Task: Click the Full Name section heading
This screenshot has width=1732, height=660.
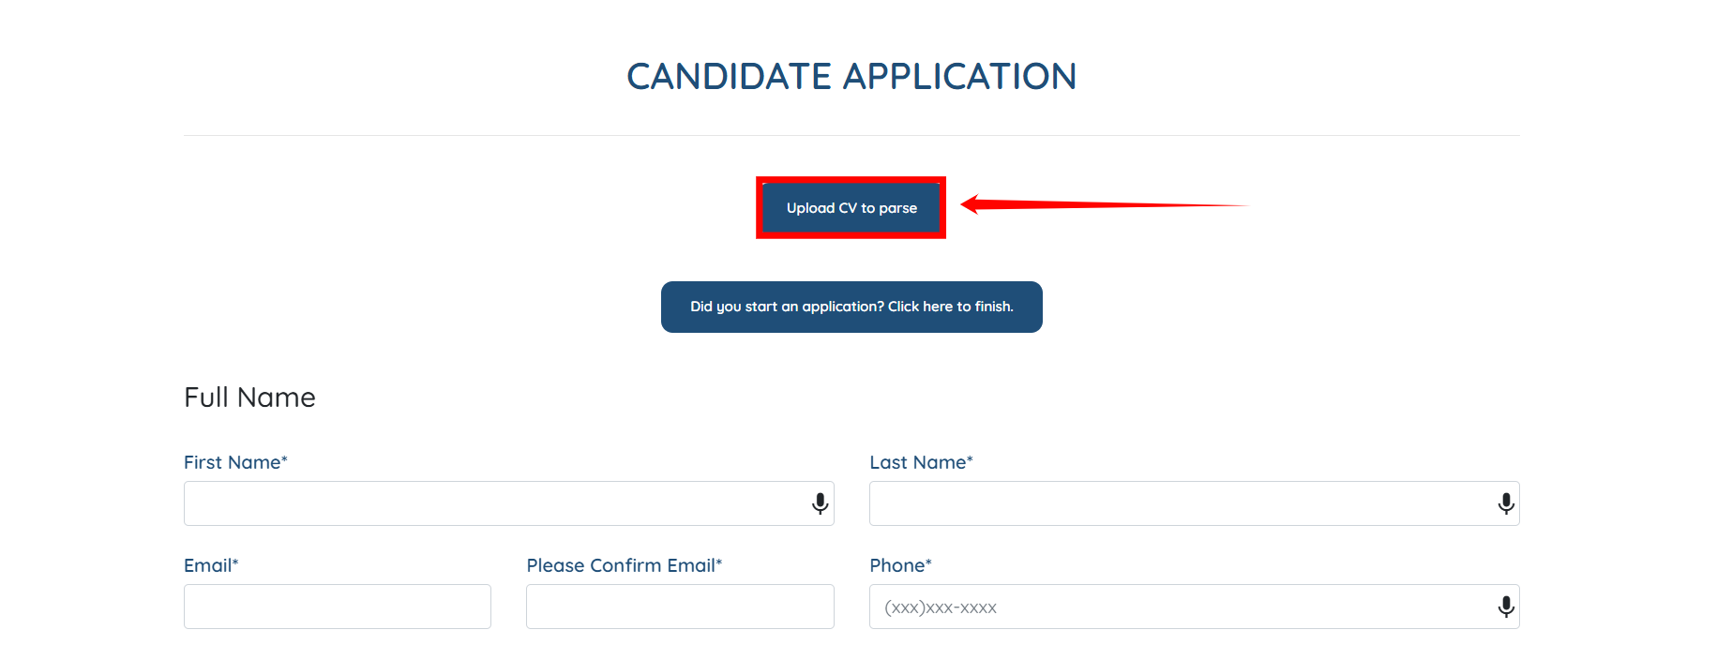Action: click(249, 397)
